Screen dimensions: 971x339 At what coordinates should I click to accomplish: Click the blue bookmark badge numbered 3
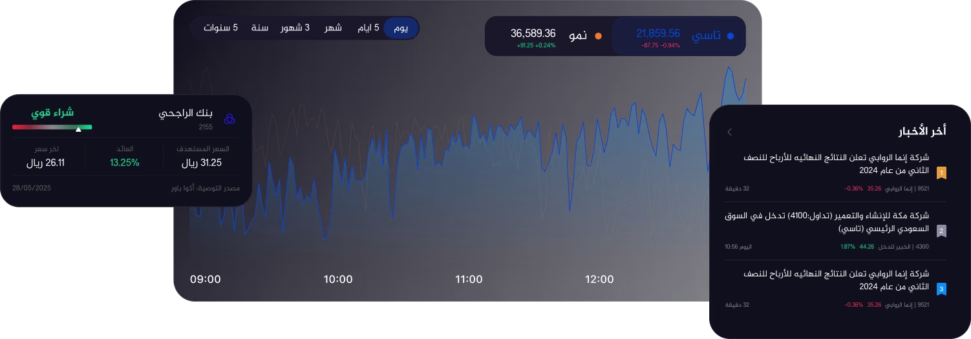(x=941, y=289)
